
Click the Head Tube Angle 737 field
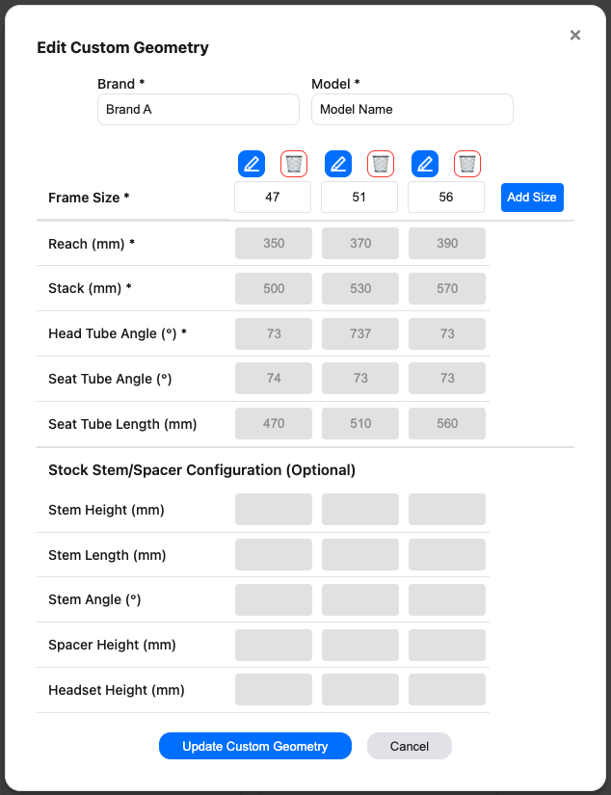pos(359,333)
